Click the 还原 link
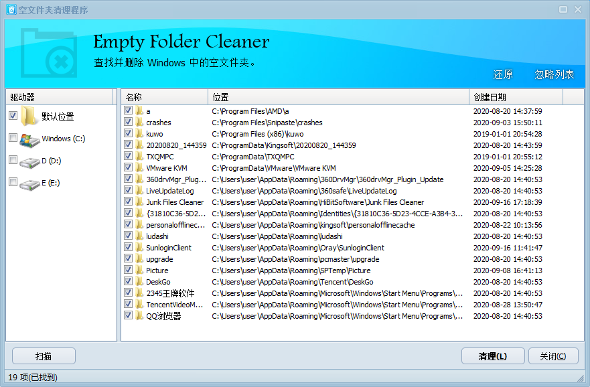Screen dimensions: 590x387 coord(503,74)
